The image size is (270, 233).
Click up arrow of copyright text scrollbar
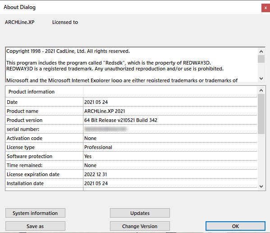(261, 51)
